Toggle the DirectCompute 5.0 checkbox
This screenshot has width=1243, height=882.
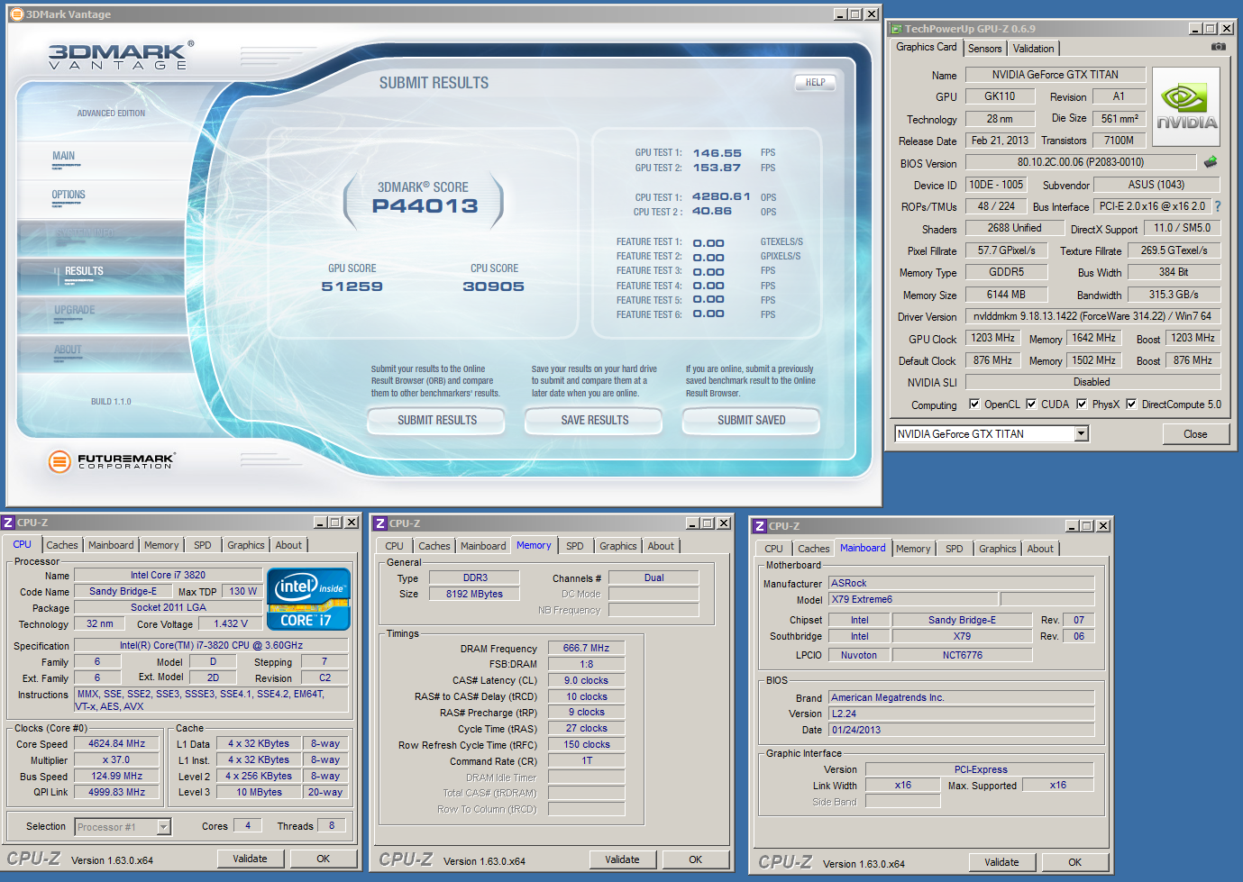[1131, 404]
